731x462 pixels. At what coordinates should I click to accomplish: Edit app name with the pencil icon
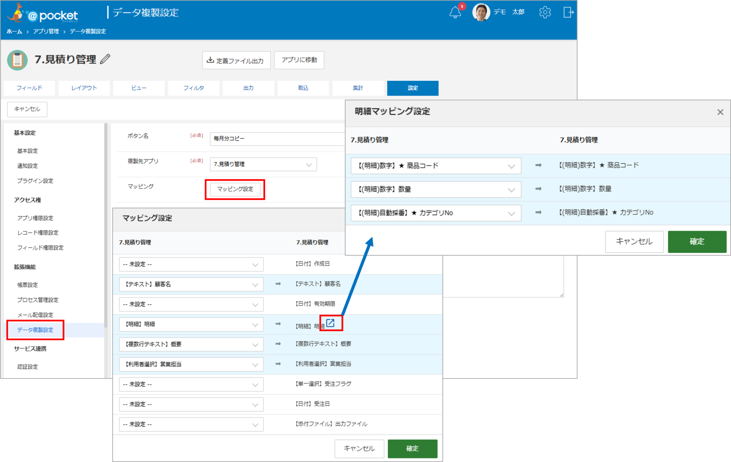(x=105, y=59)
